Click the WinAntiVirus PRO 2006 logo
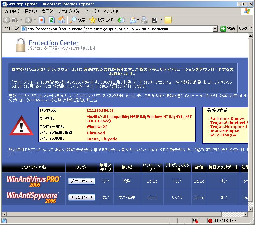255x225 pixels. pyautogui.click(x=34, y=181)
